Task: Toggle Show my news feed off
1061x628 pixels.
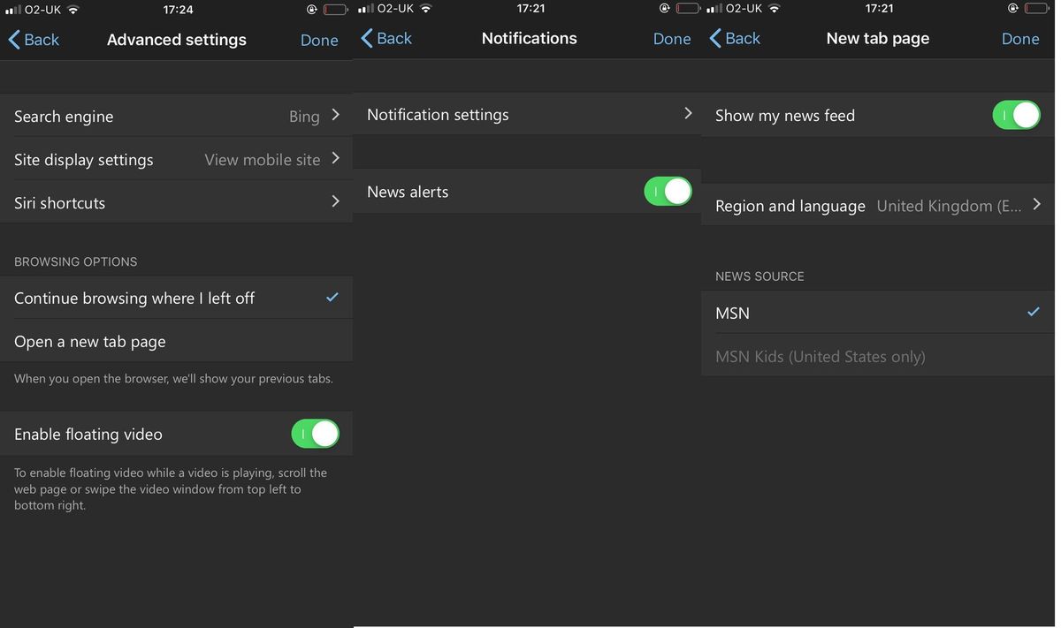Action: pyautogui.click(x=1016, y=115)
